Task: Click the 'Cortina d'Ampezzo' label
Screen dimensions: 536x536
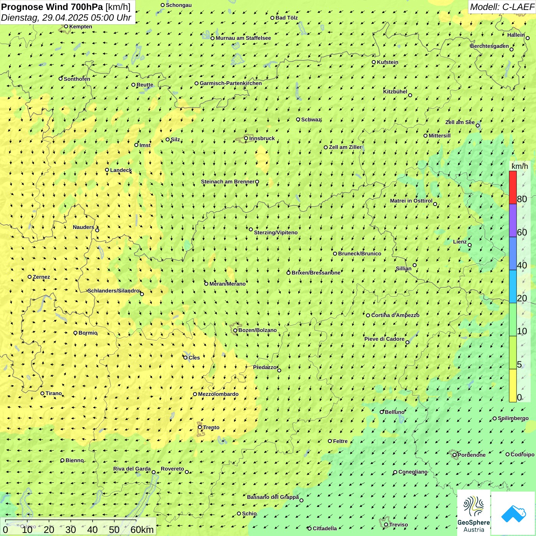Action: tap(395, 315)
